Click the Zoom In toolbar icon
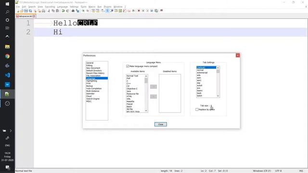This screenshot has width=308, height=173. coord(83,11)
